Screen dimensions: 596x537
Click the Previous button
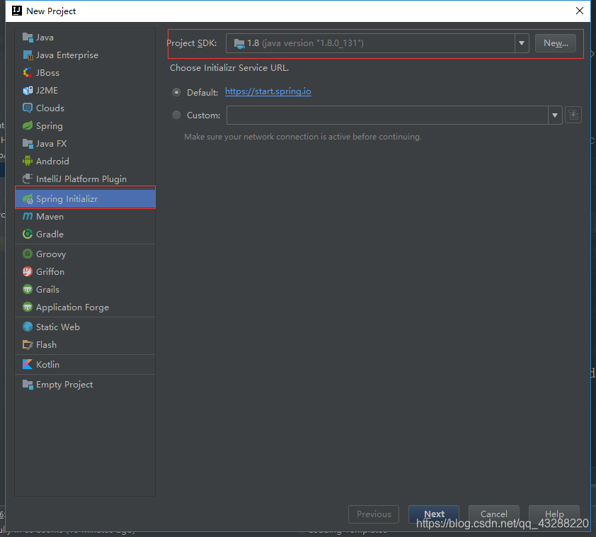pyautogui.click(x=374, y=514)
